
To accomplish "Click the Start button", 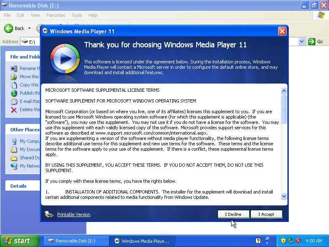I will coord(19,241).
